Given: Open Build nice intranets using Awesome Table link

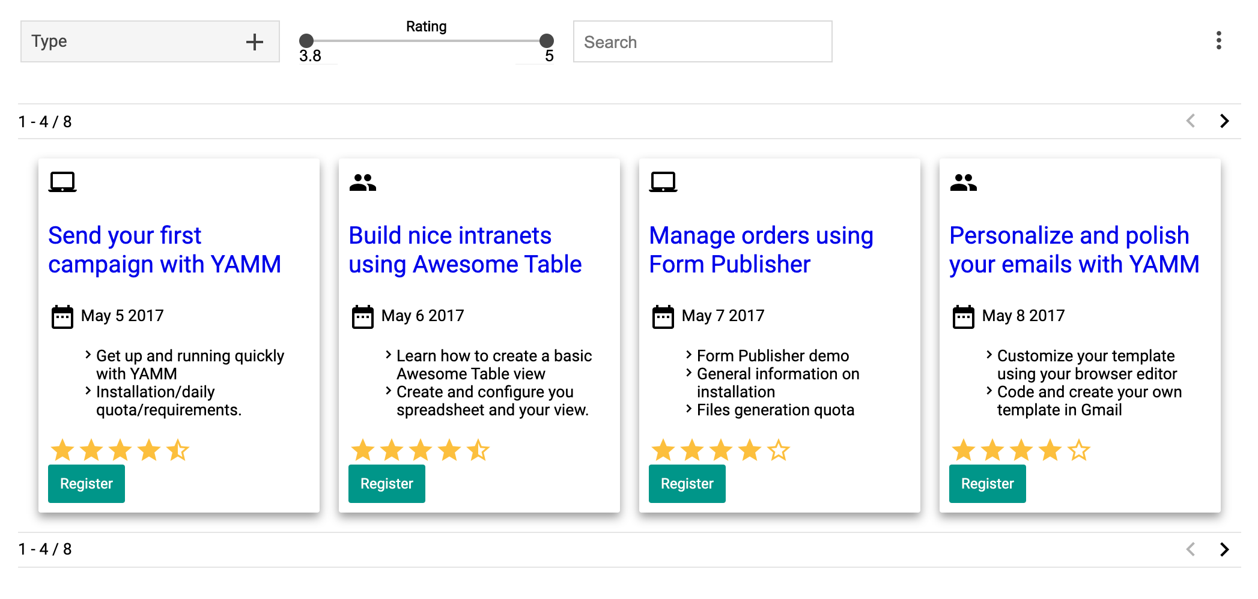Looking at the screenshot, I should [465, 250].
